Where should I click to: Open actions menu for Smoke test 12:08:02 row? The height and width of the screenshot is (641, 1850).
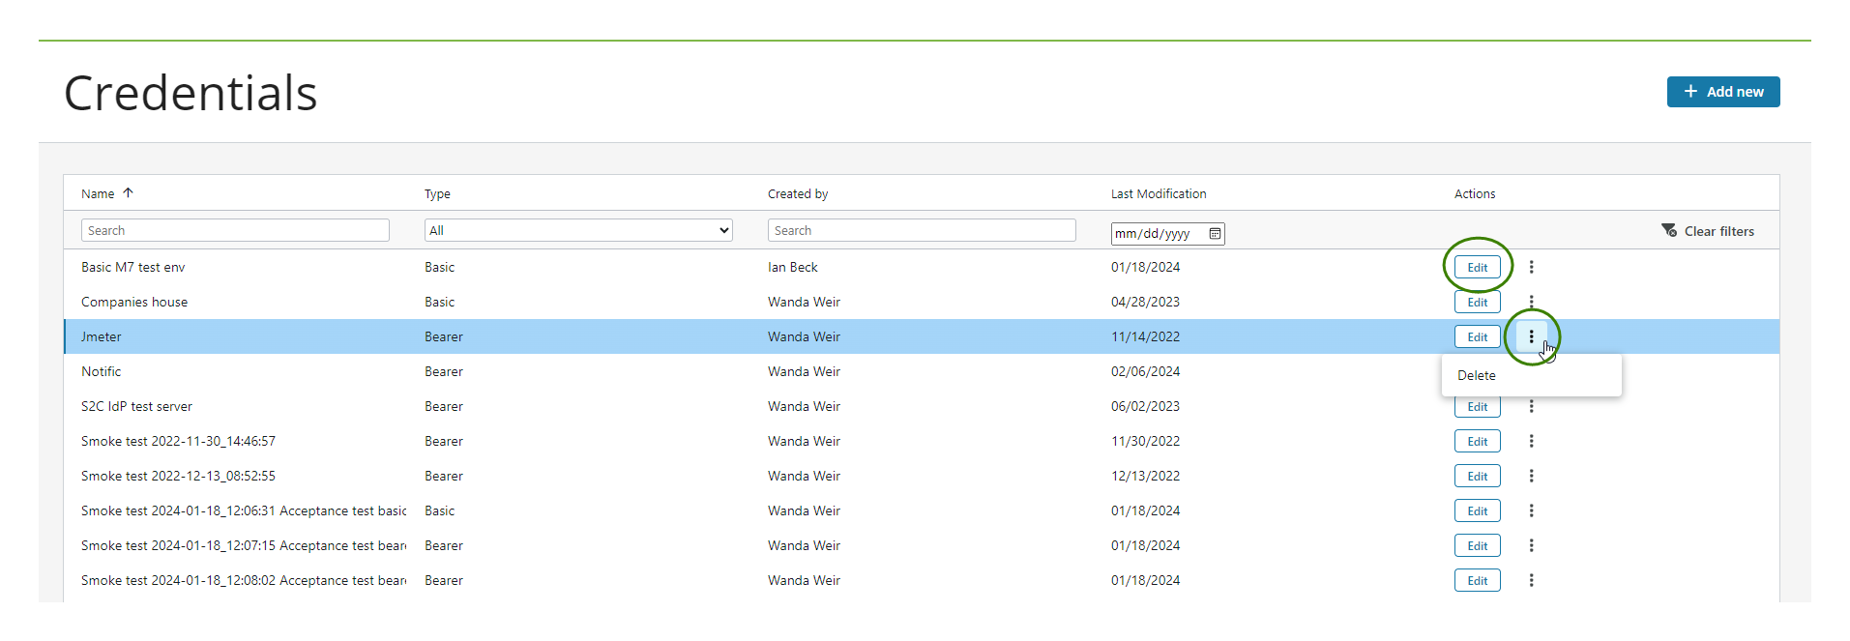[x=1531, y=580]
